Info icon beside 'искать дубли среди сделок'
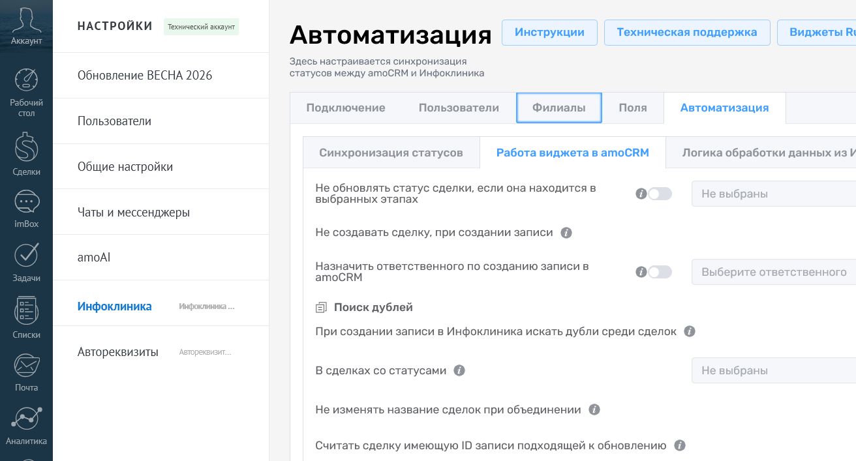The image size is (856, 461). [689, 331]
